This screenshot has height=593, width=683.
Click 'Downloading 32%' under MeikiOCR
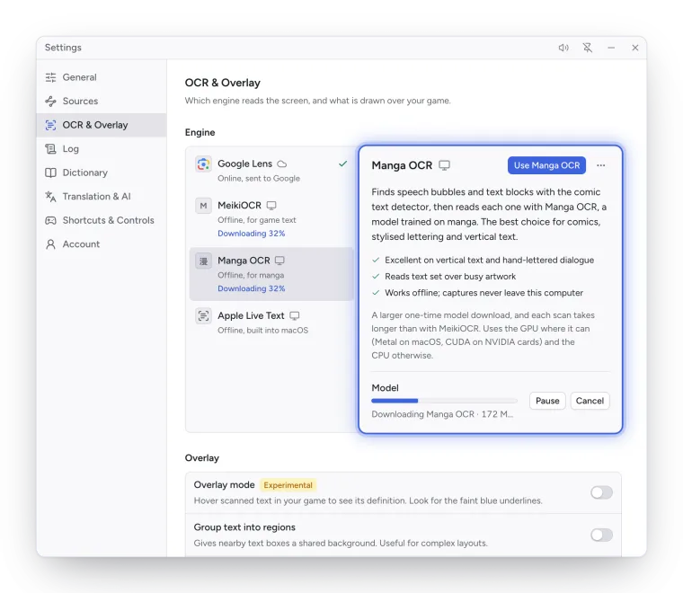coord(252,234)
